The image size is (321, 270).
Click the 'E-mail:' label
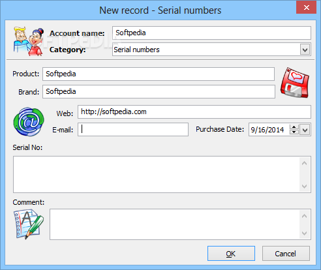[63, 130]
